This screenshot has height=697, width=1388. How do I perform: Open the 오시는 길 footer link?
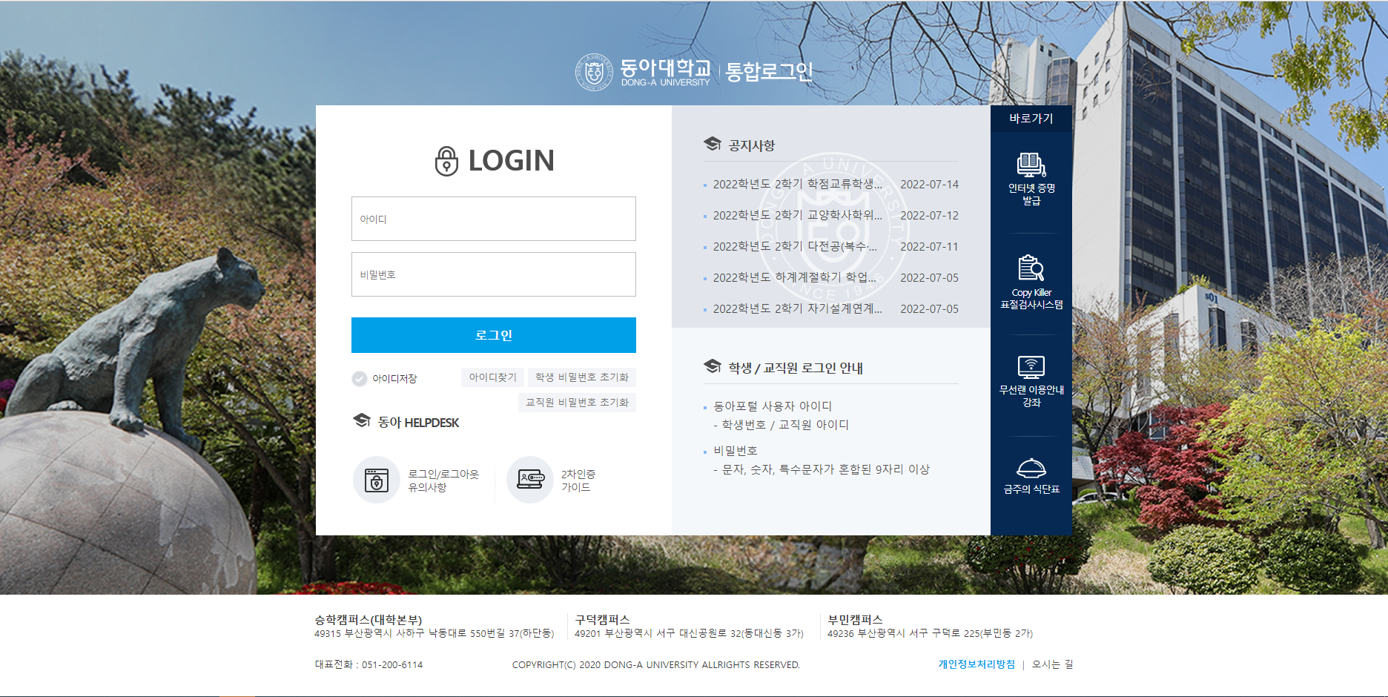[1052, 664]
